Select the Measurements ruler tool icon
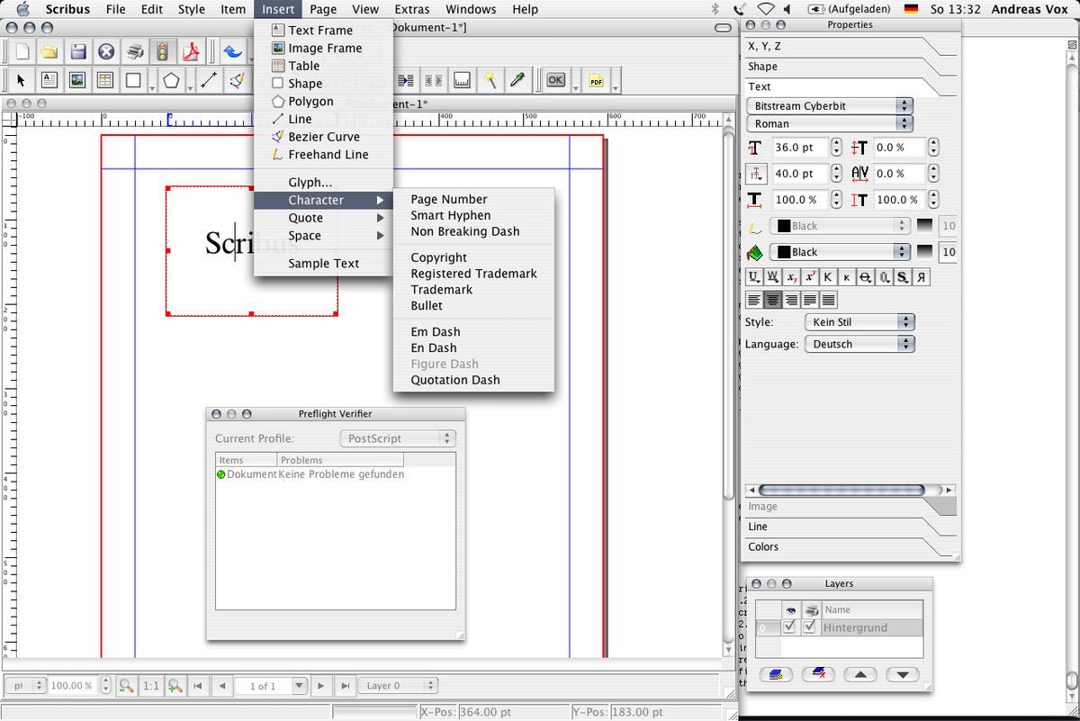Image resolution: width=1080 pixels, height=721 pixels. pyautogui.click(x=461, y=80)
